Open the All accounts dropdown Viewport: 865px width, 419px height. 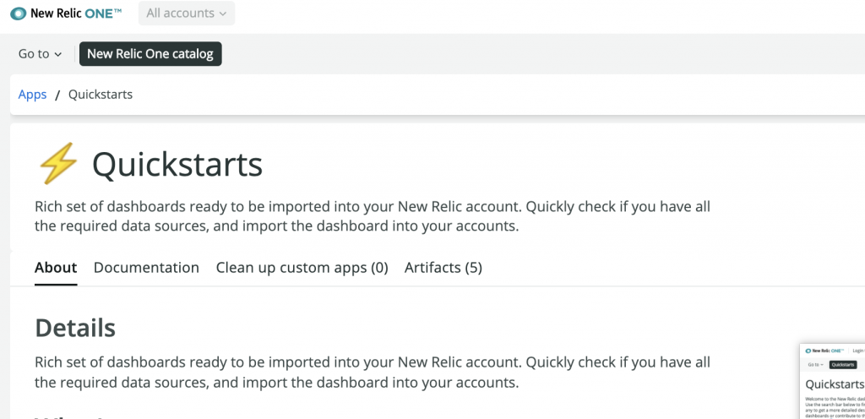coord(187,14)
